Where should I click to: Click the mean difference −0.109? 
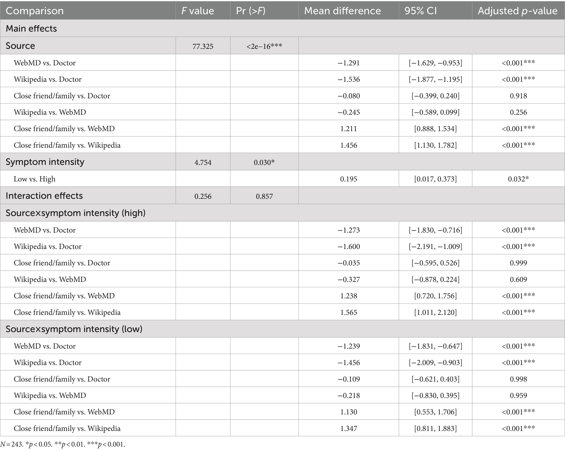pos(349,379)
